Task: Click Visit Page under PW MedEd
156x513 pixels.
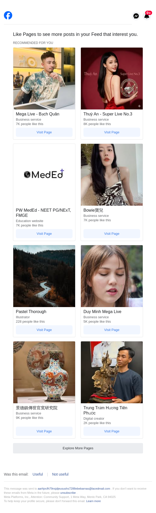Action: coord(44,234)
